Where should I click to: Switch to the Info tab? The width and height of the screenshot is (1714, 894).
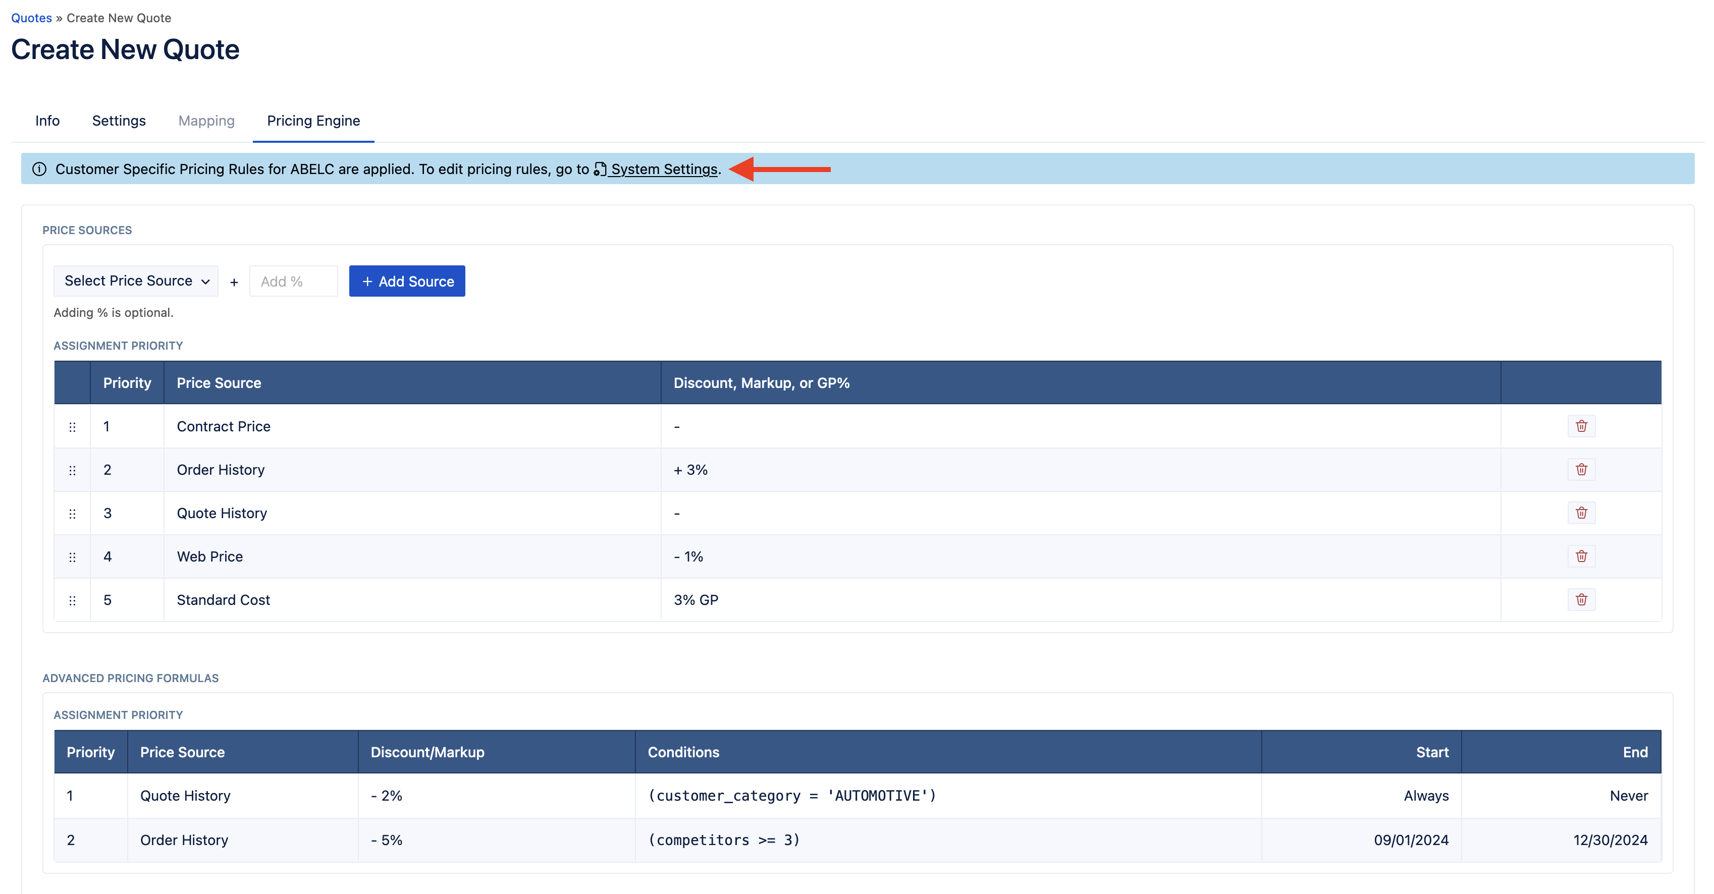click(47, 121)
